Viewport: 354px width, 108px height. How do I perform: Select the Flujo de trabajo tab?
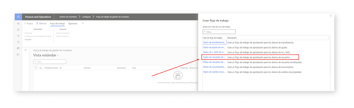pos(58,24)
